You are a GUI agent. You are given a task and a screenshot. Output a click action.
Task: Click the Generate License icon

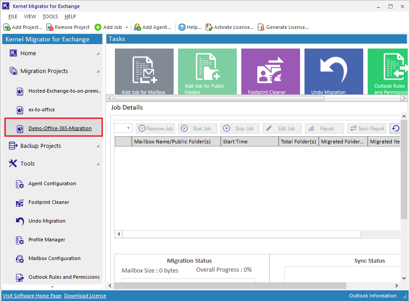[261, 27]
